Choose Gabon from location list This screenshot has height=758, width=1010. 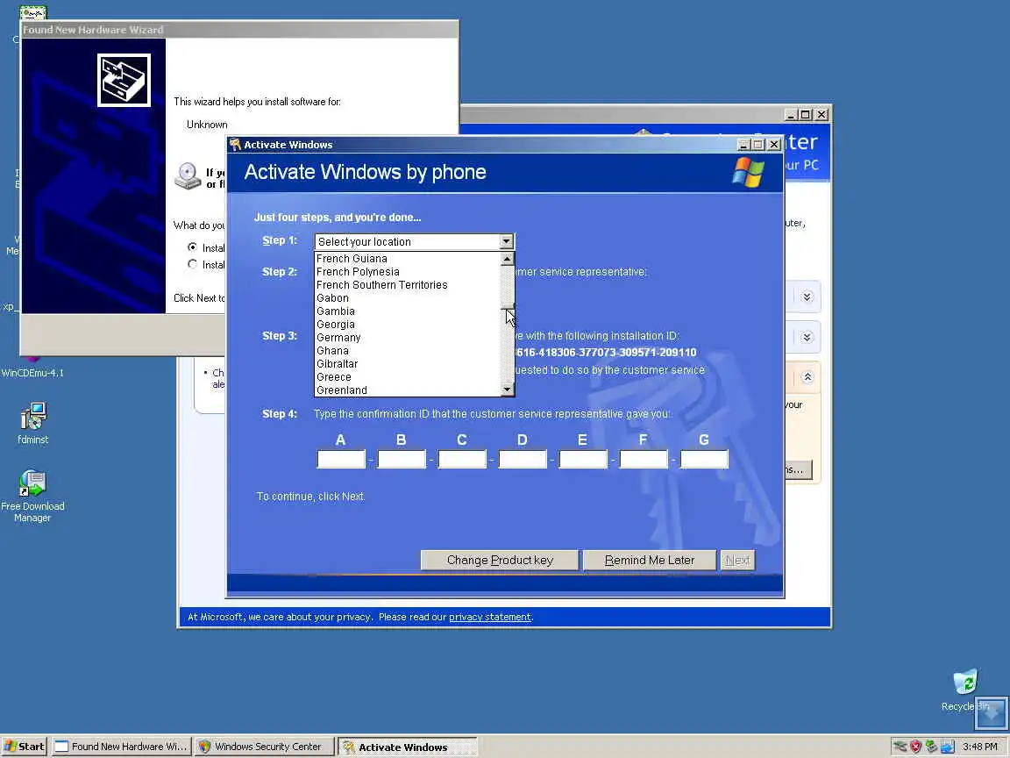pos(408,297)
